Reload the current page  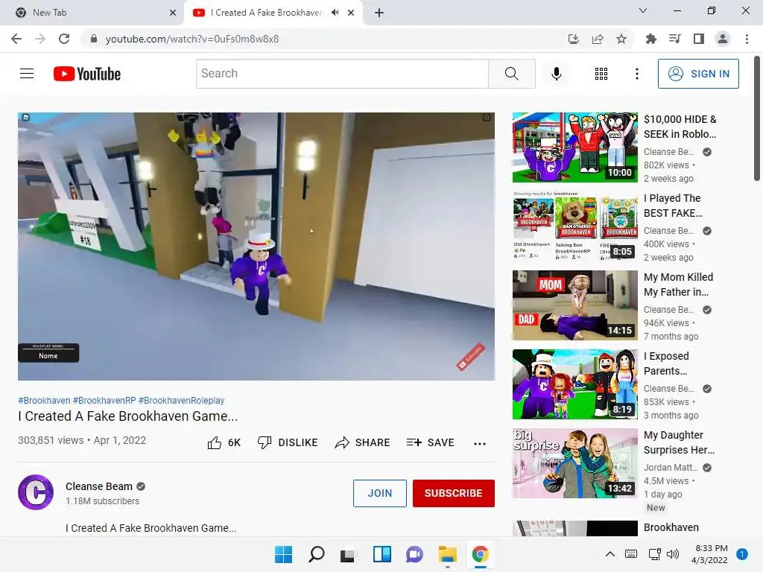64,39
